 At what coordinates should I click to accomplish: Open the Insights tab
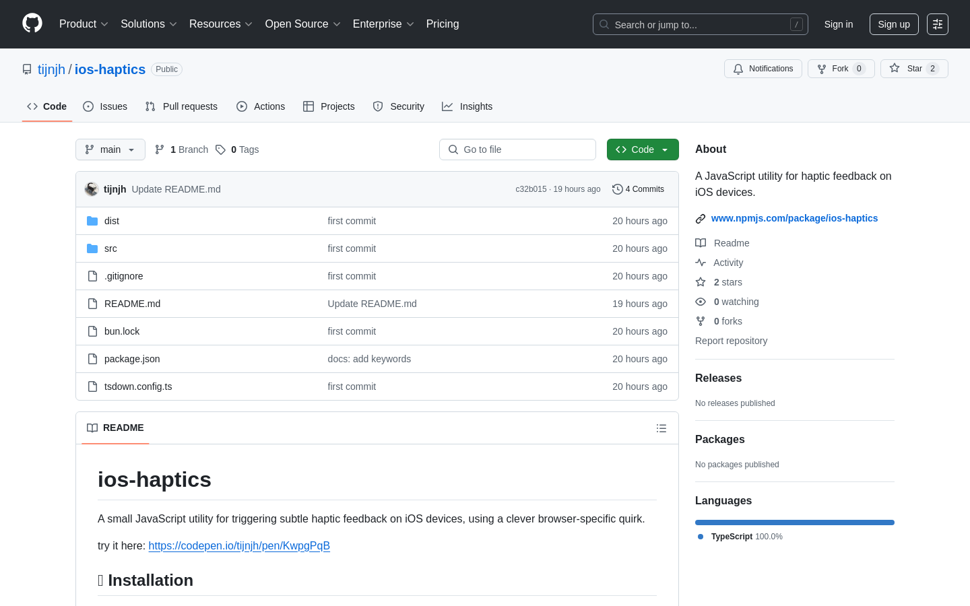click(467, 106)
